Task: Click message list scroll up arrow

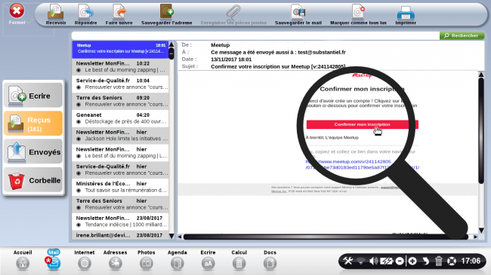Action: (171, 44)
